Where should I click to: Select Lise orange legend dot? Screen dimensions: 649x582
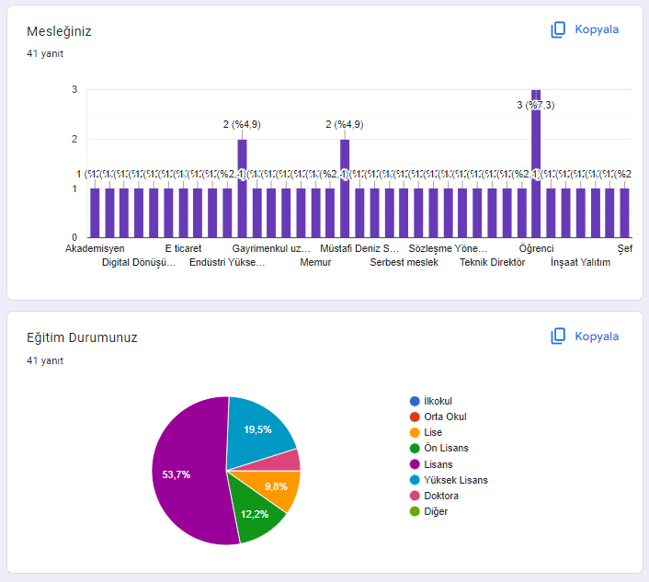coord(415,432)
